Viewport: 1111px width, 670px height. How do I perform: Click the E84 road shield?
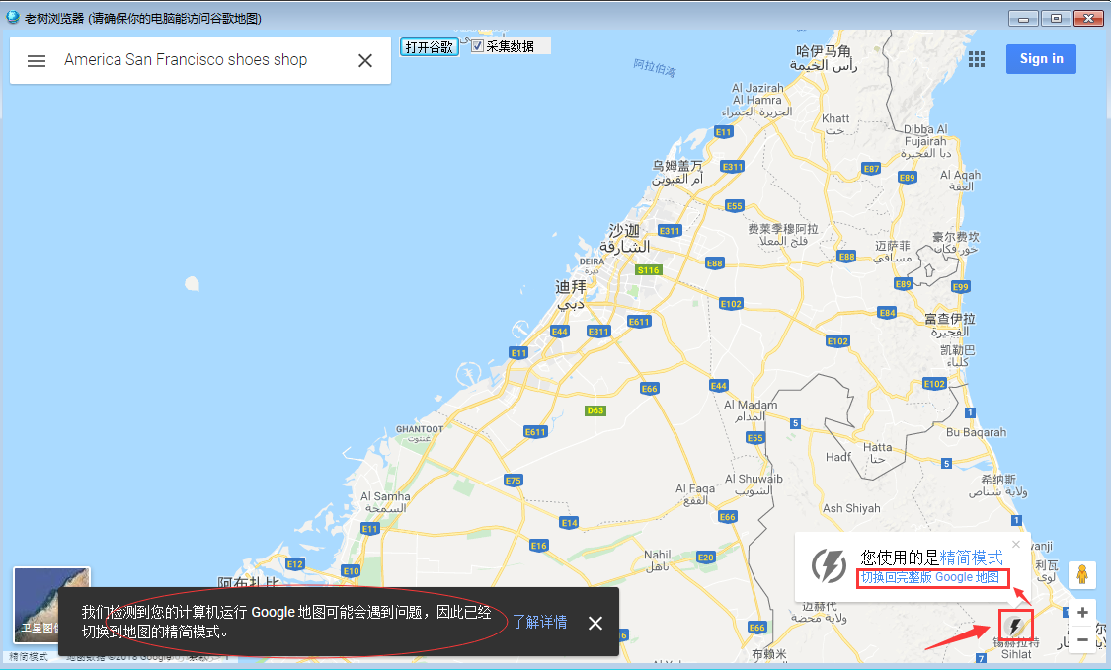[x=887, y=313]
